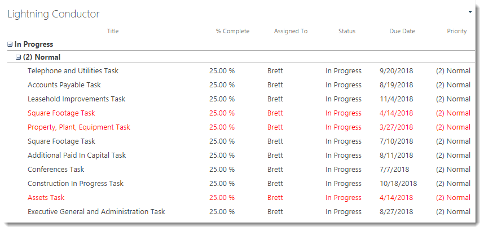Open Accounts Payable Task
The width and height of the screenshot is (484, 231).
64,85
